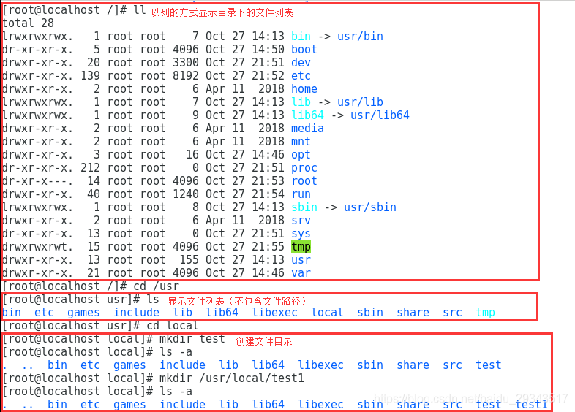The width and height of the screenshot is (575, 412).
Task: Click the blue 'root' directory name at row end
Action: pyautogui.click(x=304, y=181)
